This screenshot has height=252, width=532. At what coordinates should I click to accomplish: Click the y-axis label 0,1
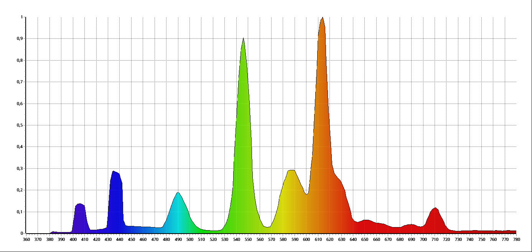[20, 212]
